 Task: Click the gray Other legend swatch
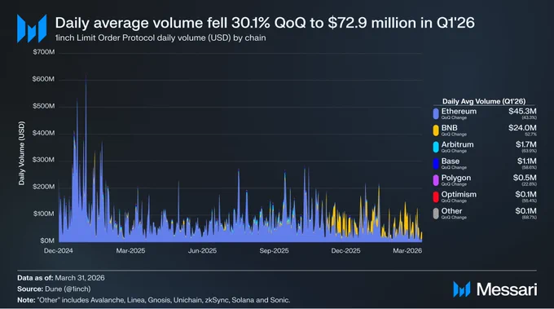click(x=436, y=213)
